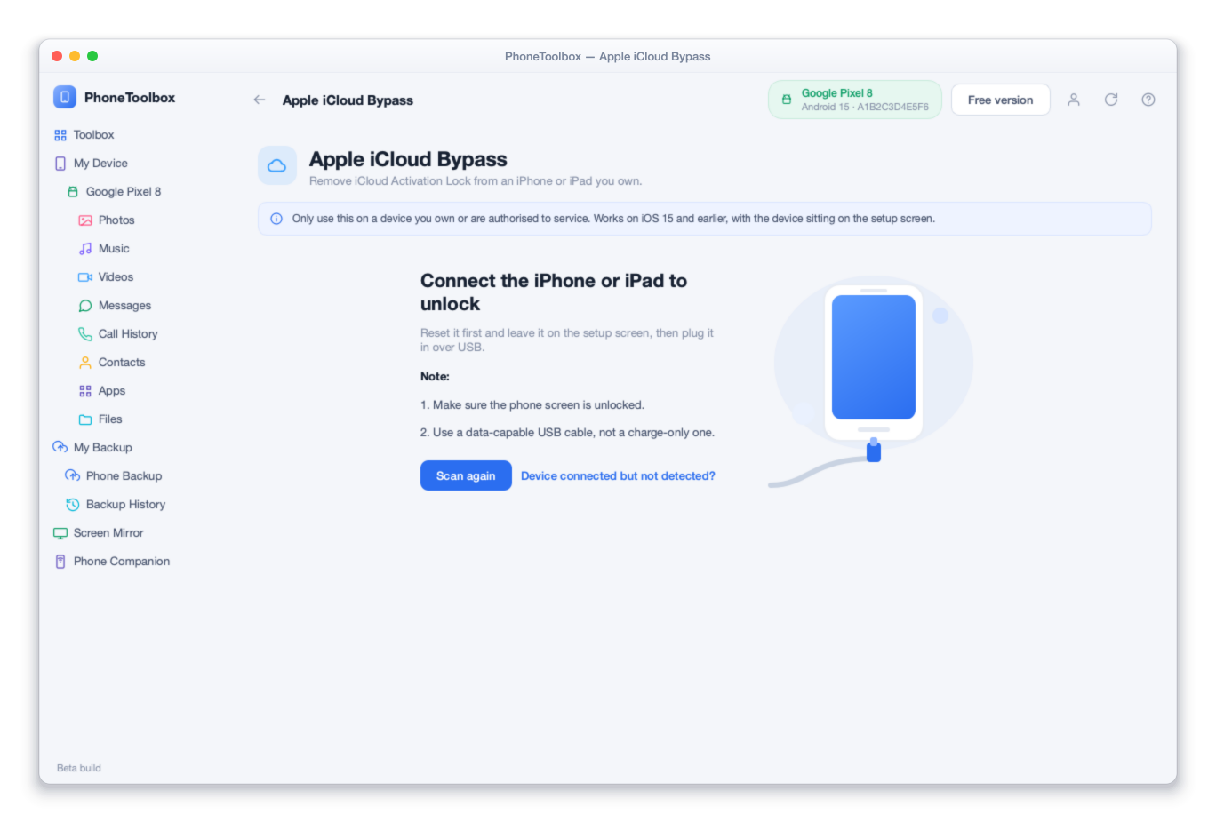Open the Toolbox section
This screenshot has width=1216, height=823.
(x=93, y=135)
